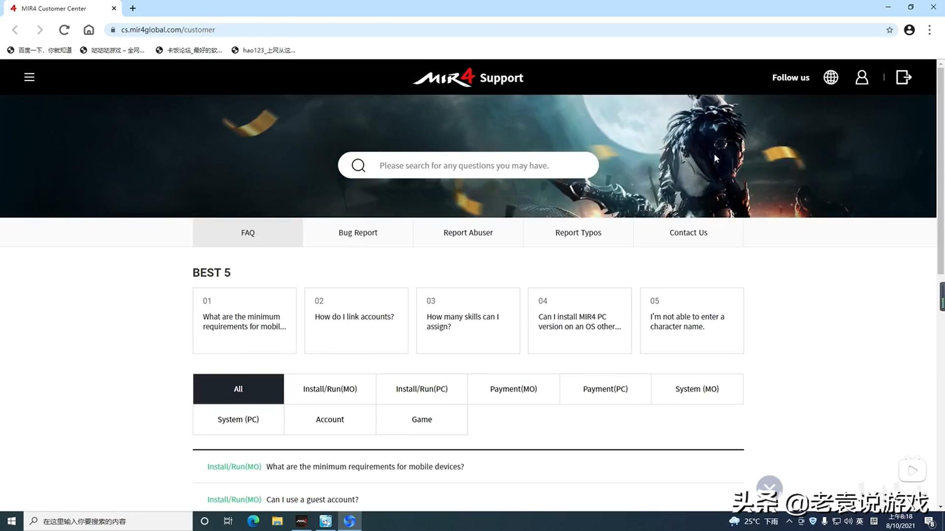Open File Explorer from taskbar
The image size is (945, 531).
(x=277, y=521)
